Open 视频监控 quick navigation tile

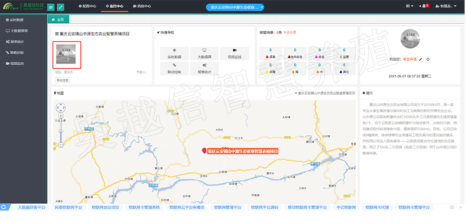tap(234, 53)
